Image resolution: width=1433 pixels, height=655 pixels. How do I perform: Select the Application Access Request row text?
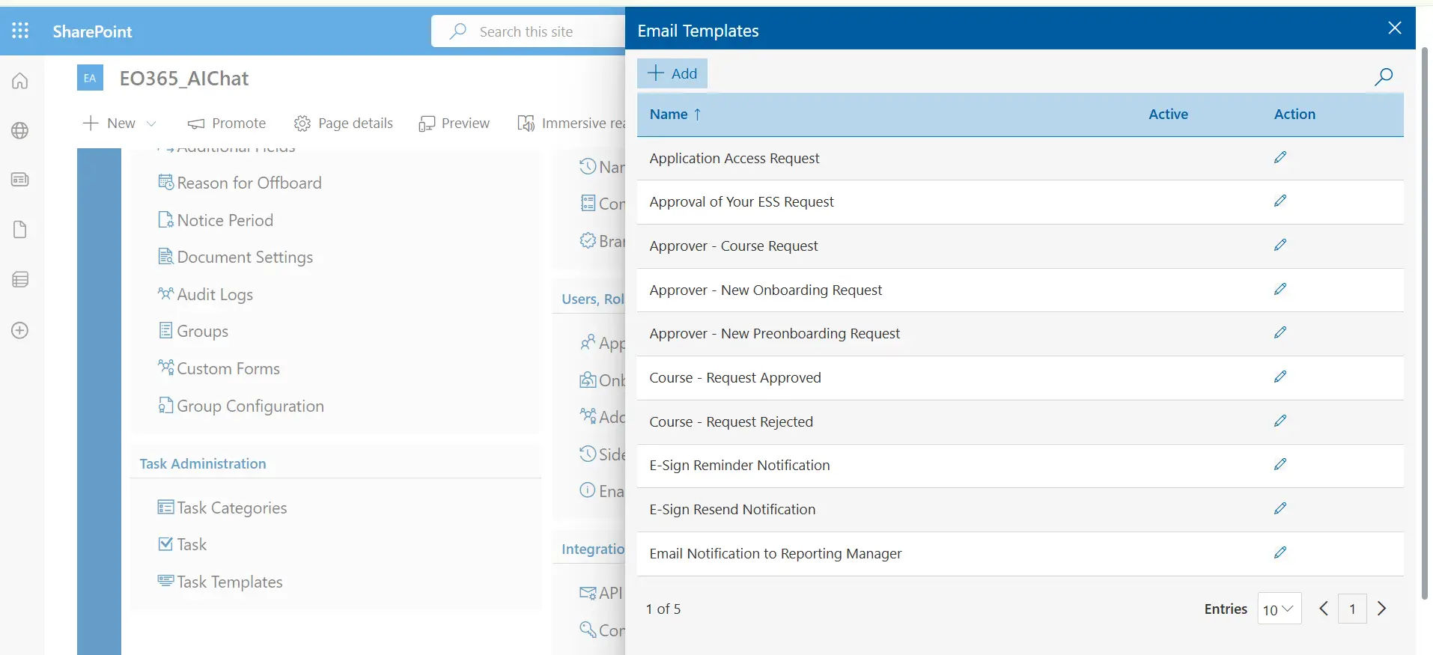pyautogui.click(x=734, y=158)
